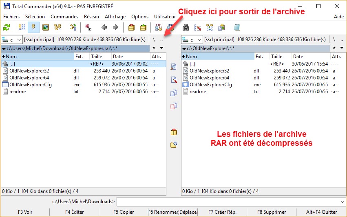Click the synchronize directories icon
Image resolution: width=347 pixels, height=217 pixels.
coord(209,27)
